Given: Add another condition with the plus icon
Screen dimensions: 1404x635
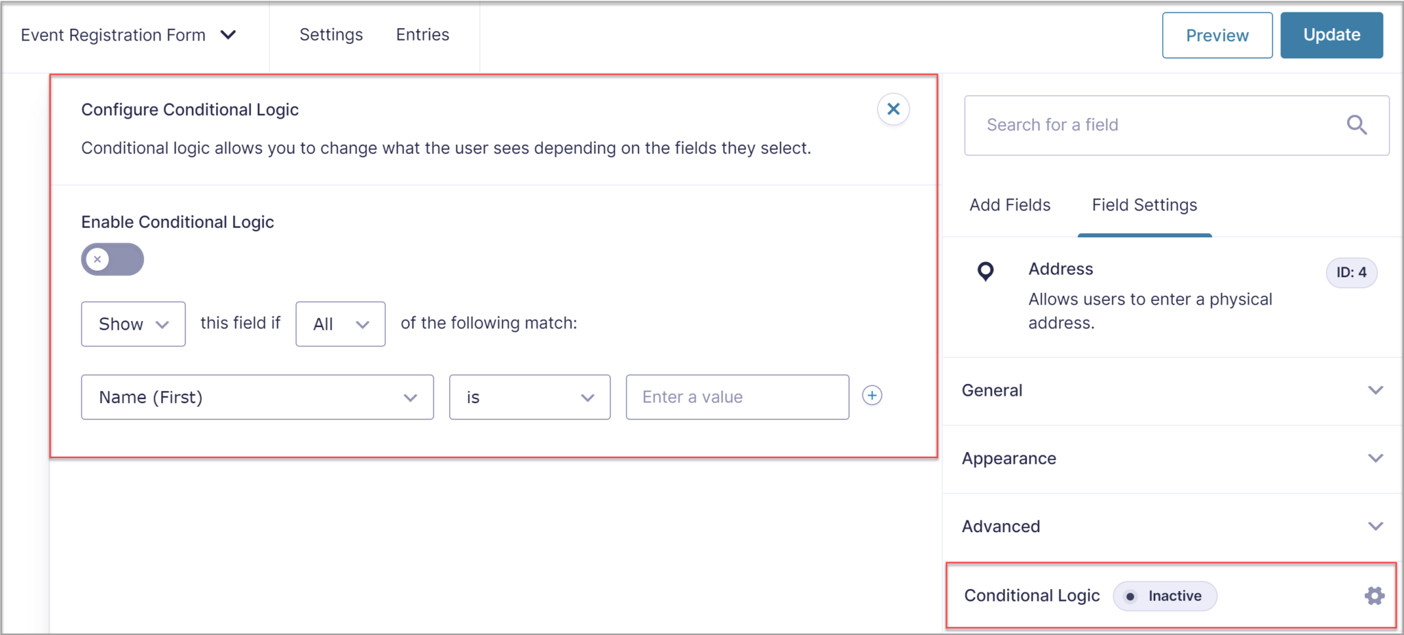Looking at the screenshot, I should [871, 396].
